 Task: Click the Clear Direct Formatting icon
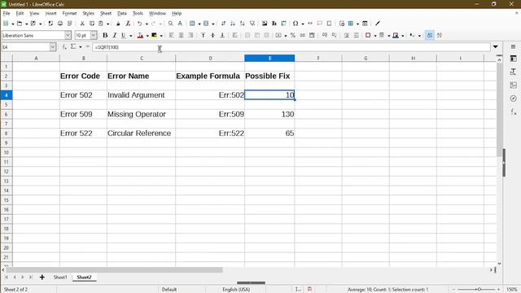pyautogui.click(x=128, y=24)
